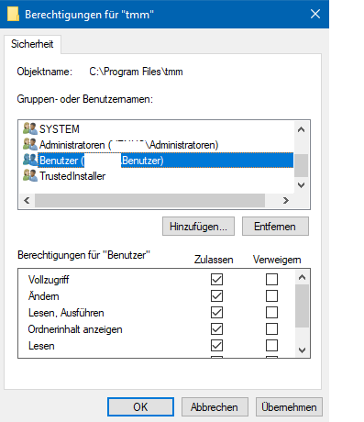Click the Vollzugriff permission label
The image size is (364, 422).
[x=49, y=280]
